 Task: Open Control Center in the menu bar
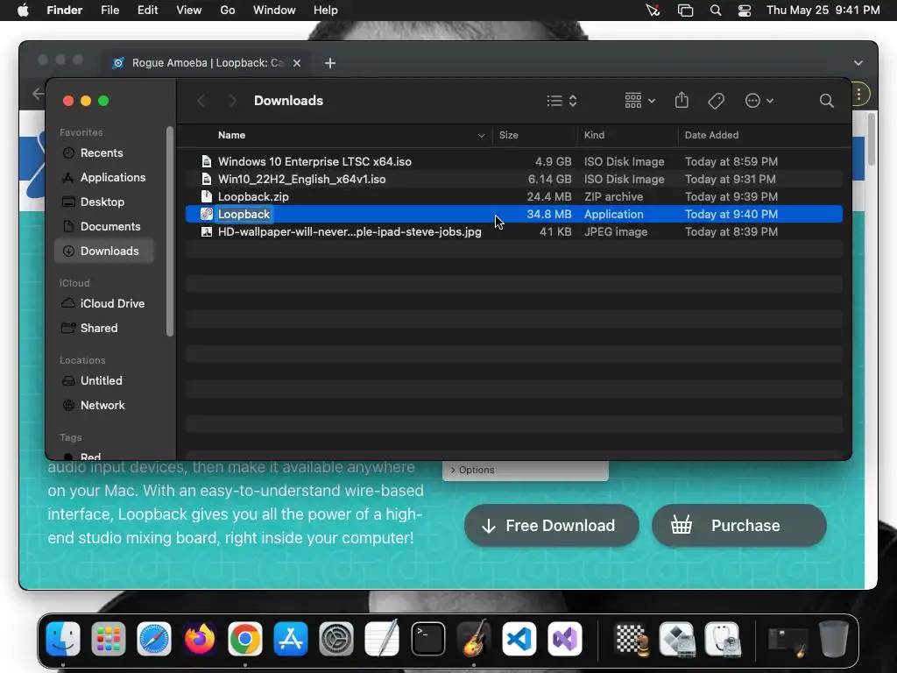745,11
